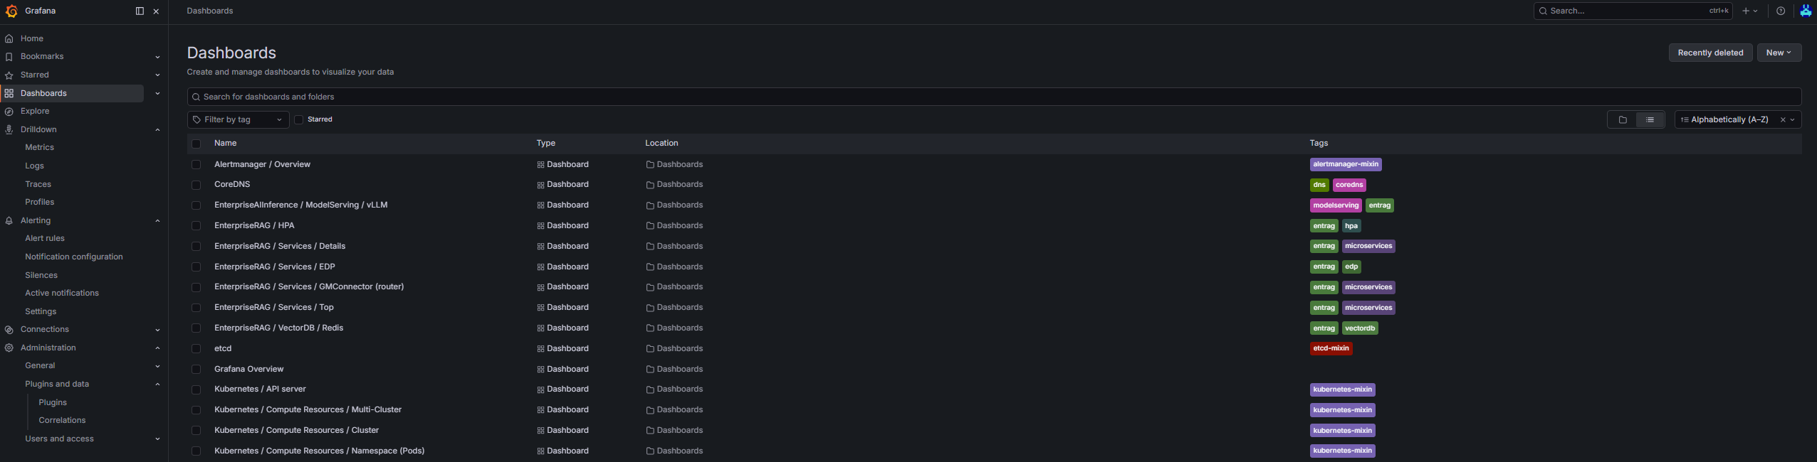This screenshot has width=1817, height=462.
Task: Undock the sidebar menu with dock icon
Action: [x=140, y=11]
